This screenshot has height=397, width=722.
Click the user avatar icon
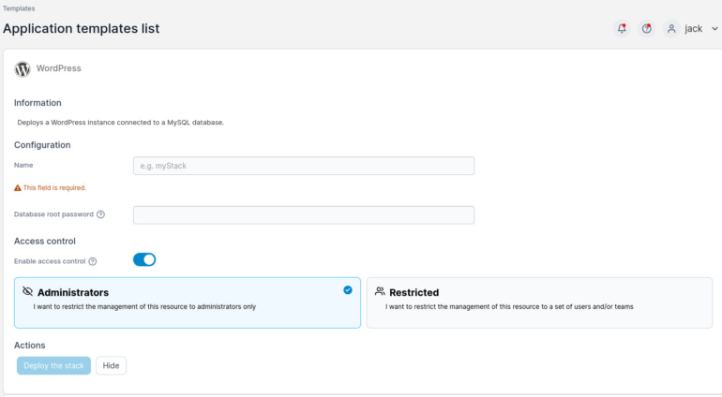(671, 29)
